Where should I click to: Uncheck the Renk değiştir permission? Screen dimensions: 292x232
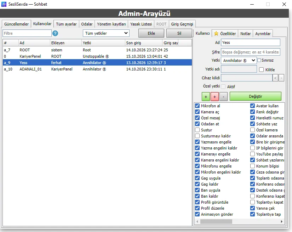point(252,112)
